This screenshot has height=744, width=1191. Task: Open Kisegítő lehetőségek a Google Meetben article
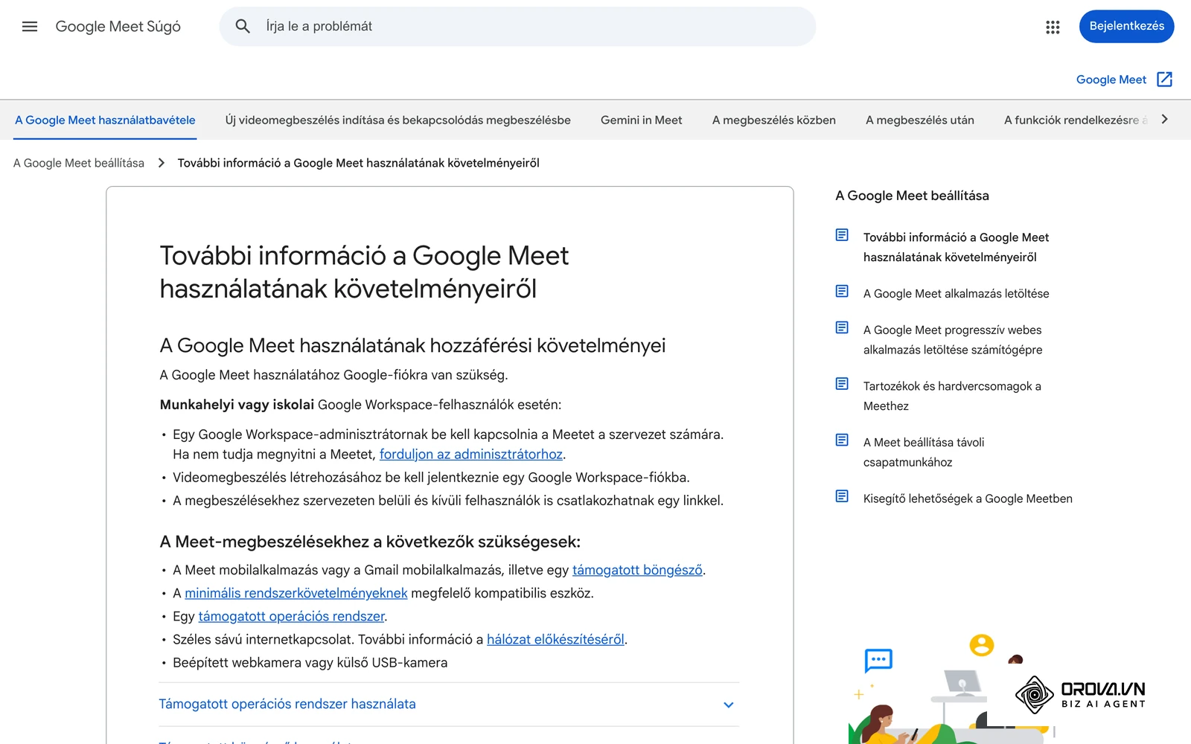point(968,498)
